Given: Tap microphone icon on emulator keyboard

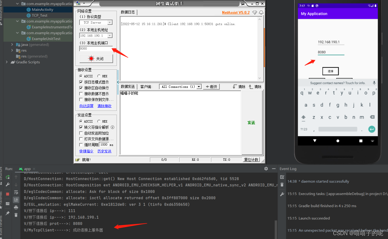Looking at the screenshot, I should click(374, 83).
